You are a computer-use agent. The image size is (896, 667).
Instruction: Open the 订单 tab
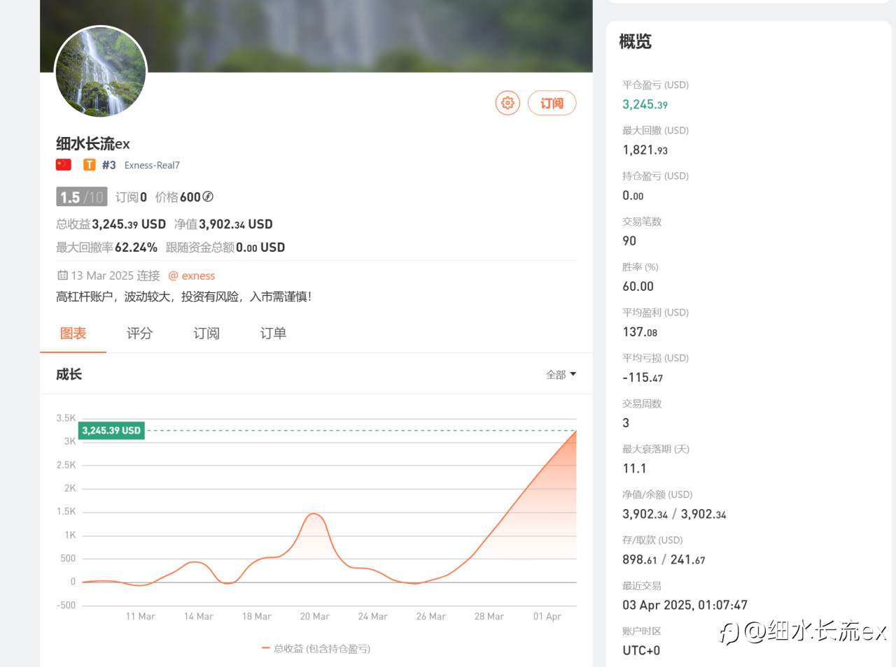coord(273,333)
